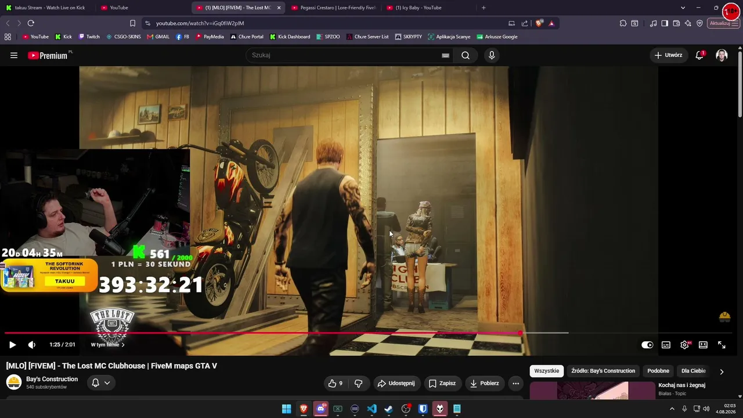Viewport: 743px width, 418px height.
Task: Select the Podobne filter chip
Action: 658,371
